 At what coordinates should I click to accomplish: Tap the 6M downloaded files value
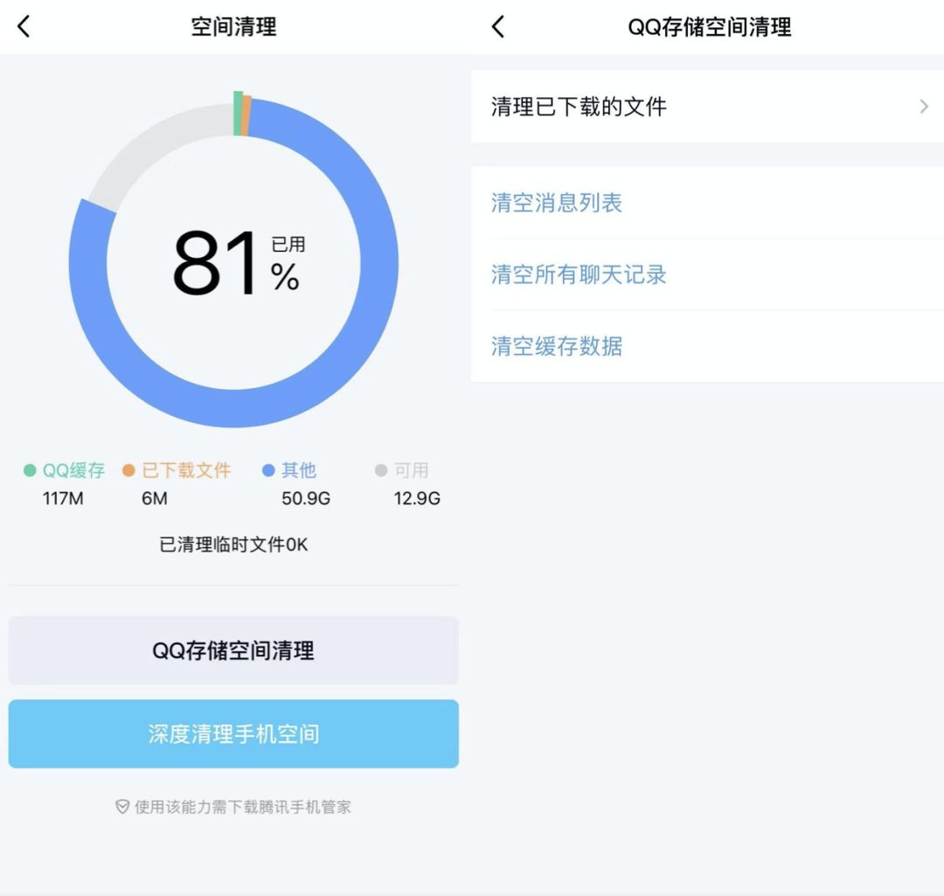(x=155, y=498)
